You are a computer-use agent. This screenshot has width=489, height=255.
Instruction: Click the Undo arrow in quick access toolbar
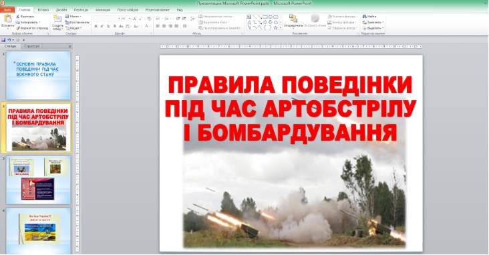(9, 40)
